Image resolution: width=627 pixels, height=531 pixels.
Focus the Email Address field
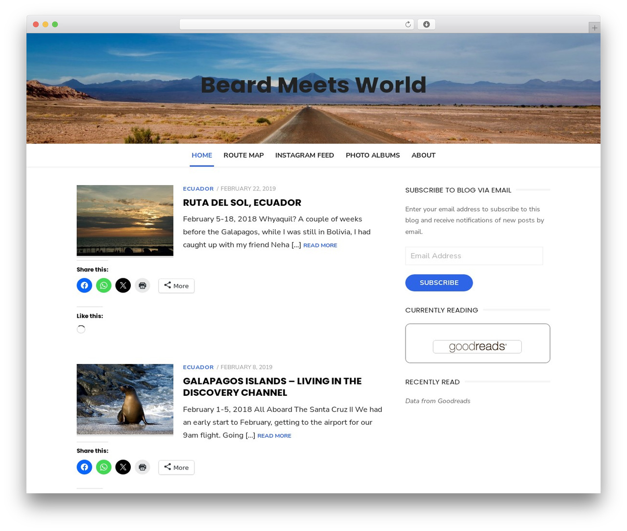(x=474, y=256)
